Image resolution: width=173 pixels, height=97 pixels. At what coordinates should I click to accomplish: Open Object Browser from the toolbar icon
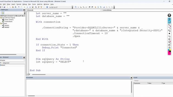pyautogui.click(x=41, y=7)
